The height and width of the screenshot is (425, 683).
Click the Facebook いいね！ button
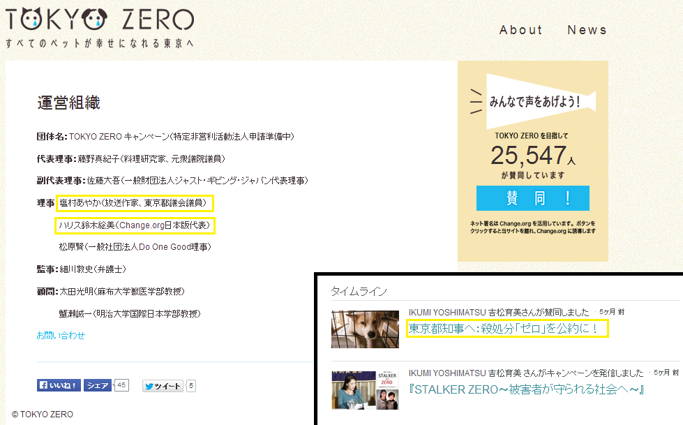click(59, 385)
